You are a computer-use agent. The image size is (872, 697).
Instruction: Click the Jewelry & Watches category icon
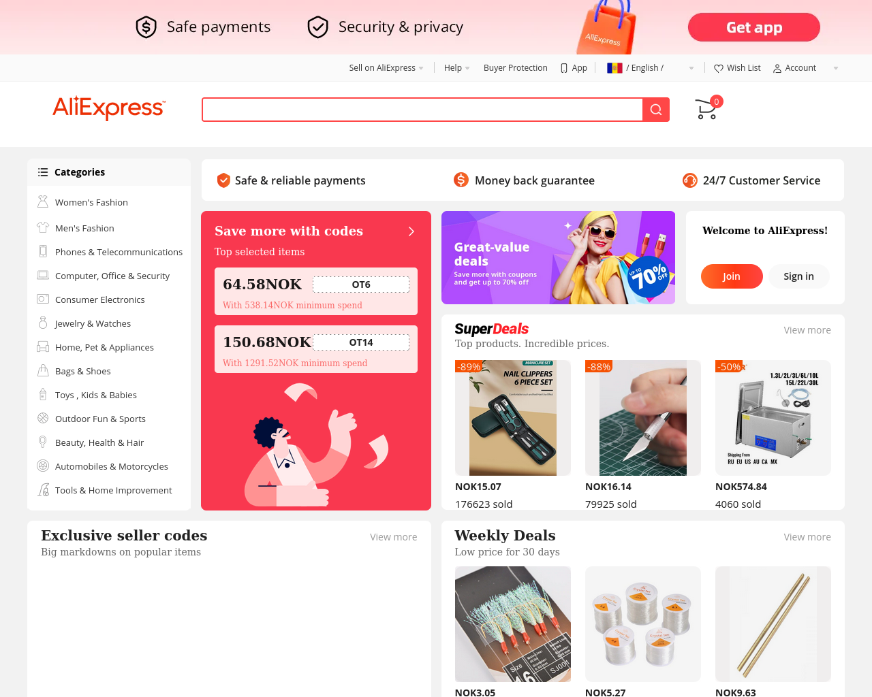(x=43, y=323)
